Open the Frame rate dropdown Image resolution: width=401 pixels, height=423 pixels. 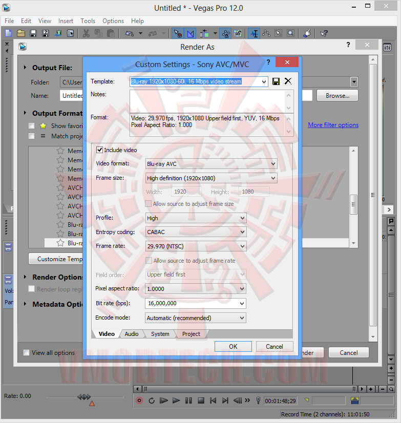(x=242, y=246)
